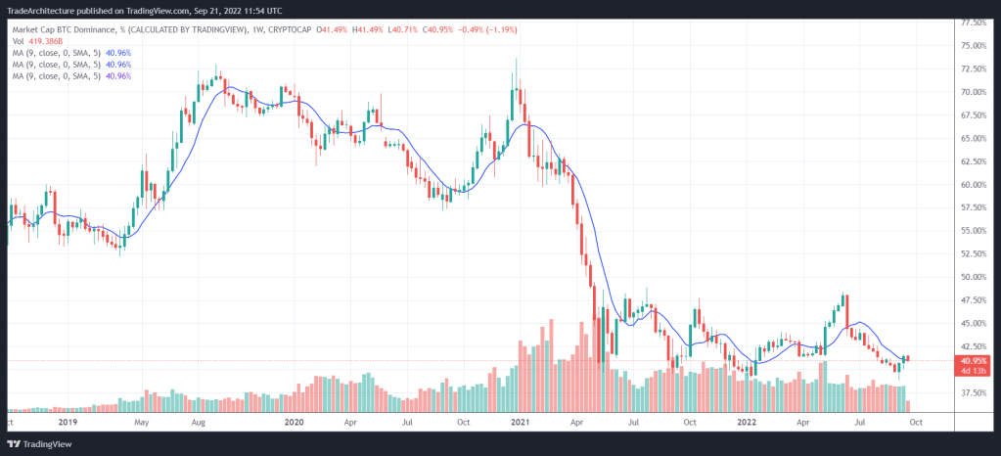Click the 2022 label on time axis
Screen dimensions: 1001x456
click(x=747, y=423)
